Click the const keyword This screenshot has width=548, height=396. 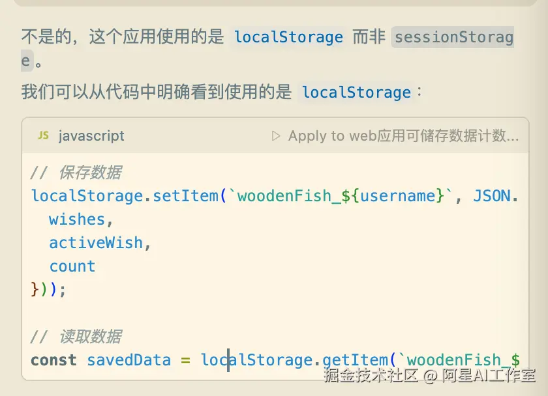(53, 360)
